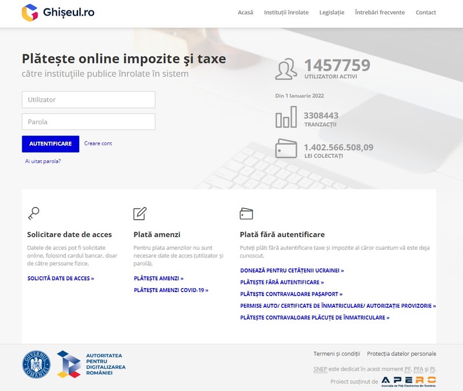Open Solicită date de acces link
This screenshot has width=463, height=391.
coord(61,278)
